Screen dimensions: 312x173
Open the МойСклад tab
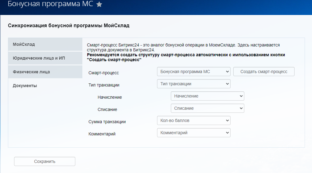click(x=45, y=44)
